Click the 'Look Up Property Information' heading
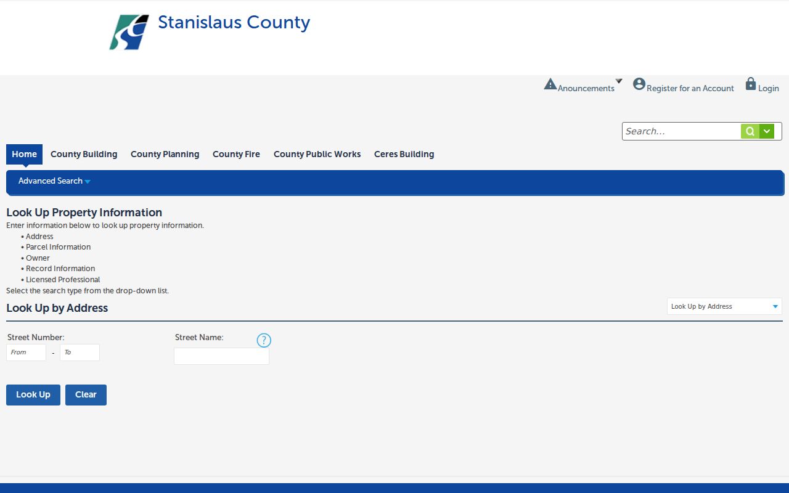The width and height of the screenshot is (789, 493). click(x=84, y=213)
